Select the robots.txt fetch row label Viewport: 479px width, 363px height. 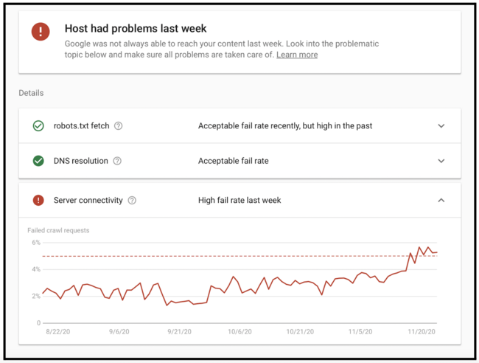[x=81, y=126]
